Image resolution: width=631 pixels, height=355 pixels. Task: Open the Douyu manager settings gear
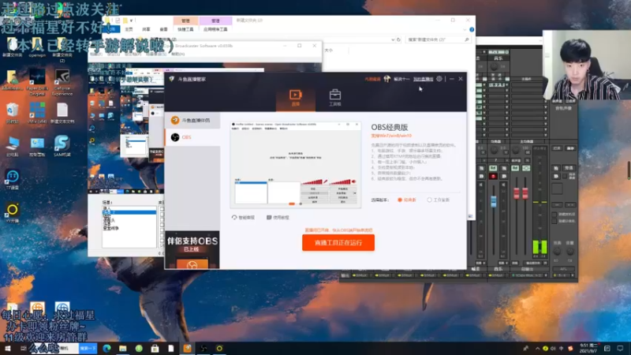point(439,79)
